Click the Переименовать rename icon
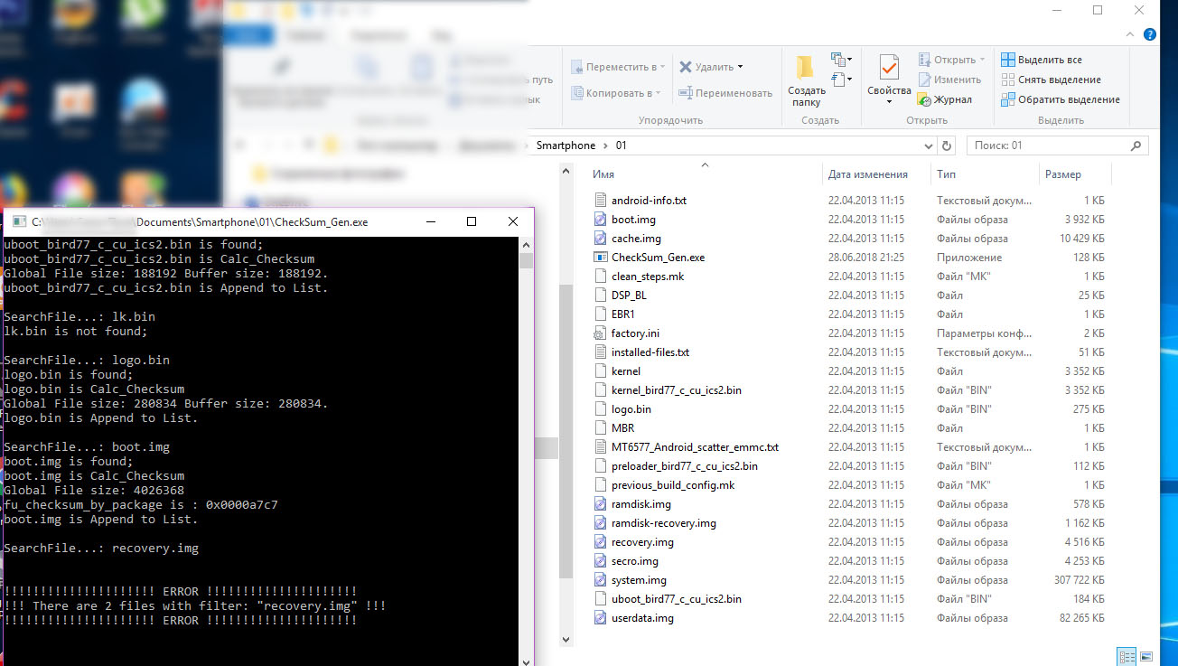Screen dimensions: 1178x666 pos(686,93)
